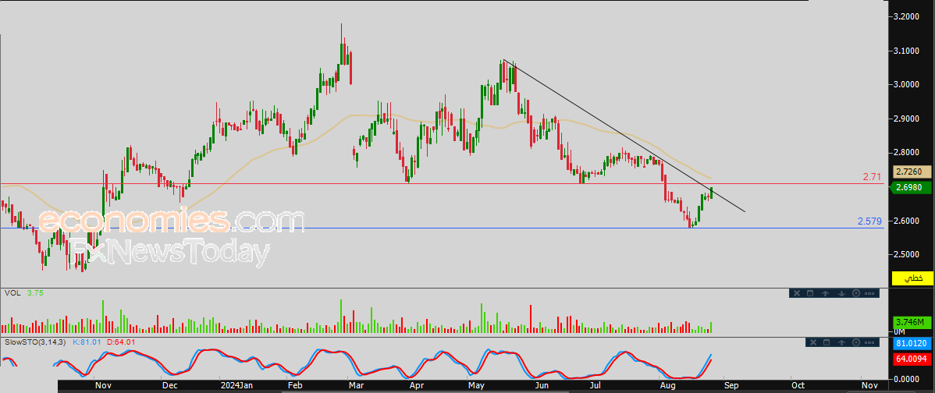Image resolution: width=935 pixels, height=393 pixels.
Task: Click the 2.579 support level text
Action: click(x=869, y=221)
